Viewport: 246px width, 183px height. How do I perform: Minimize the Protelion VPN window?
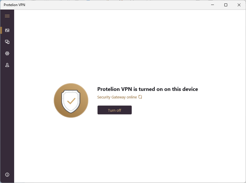click(213, 5)
